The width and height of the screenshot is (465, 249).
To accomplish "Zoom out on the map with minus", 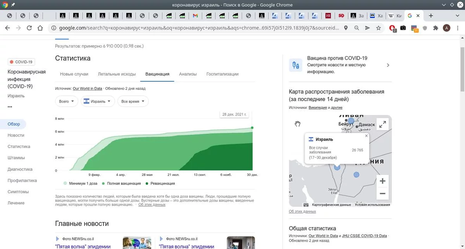I will point(382,194).
